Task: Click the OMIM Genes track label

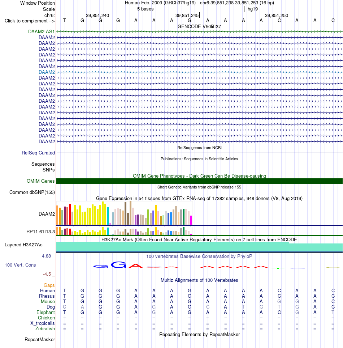Action: [40, 181]
